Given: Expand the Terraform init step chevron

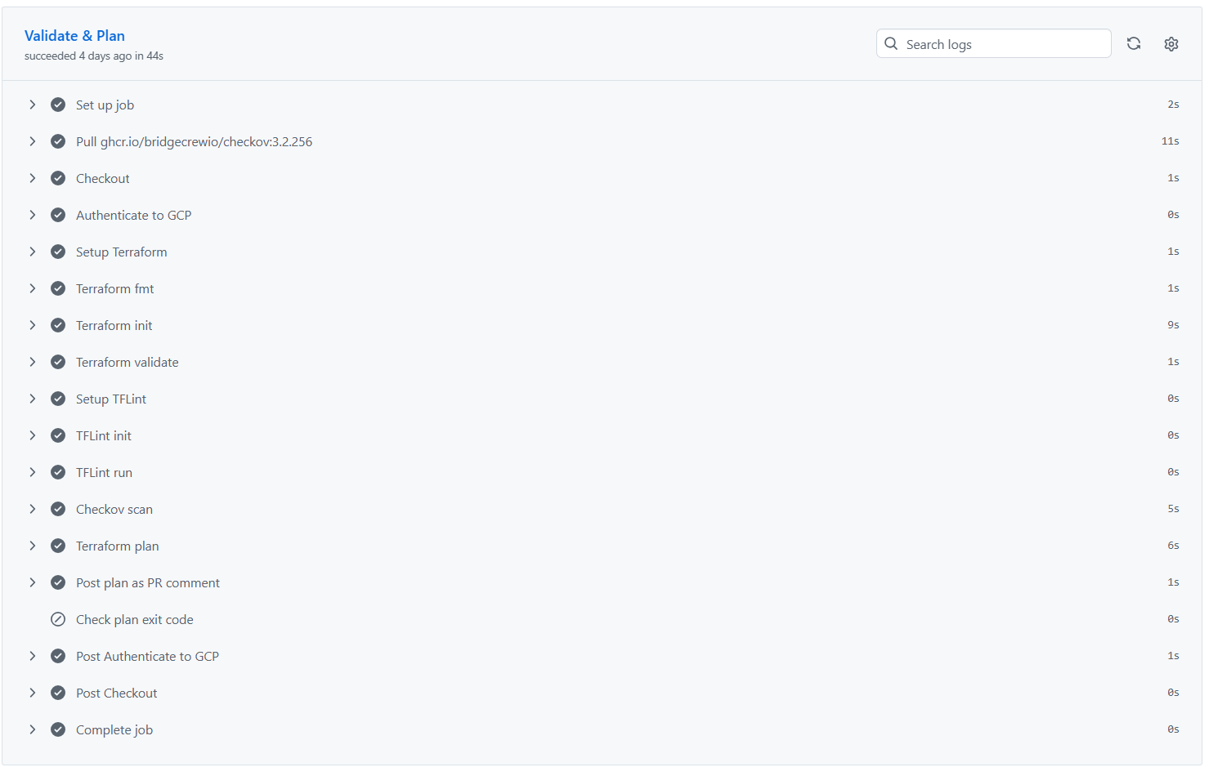Looking at the screenshot, I should click(x=33, y=325).
